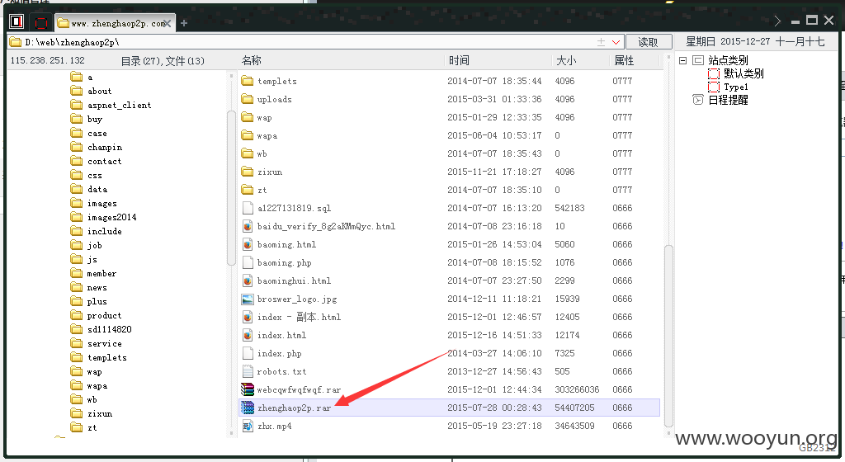Sort by the 属性 column header

point(624,60)
